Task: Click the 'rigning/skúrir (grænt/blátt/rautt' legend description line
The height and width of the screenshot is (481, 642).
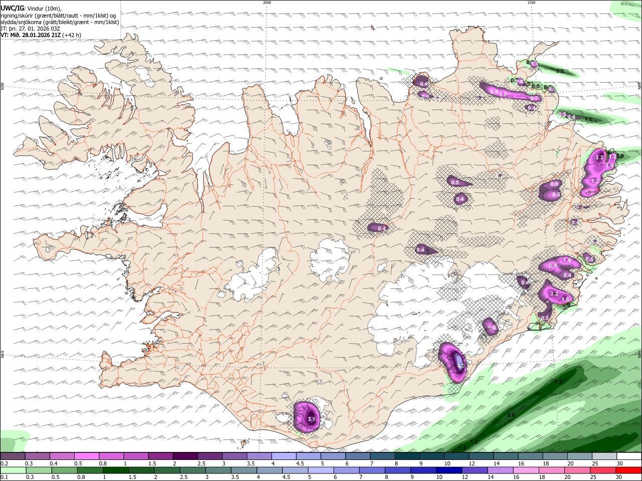Action: (58, 15)
